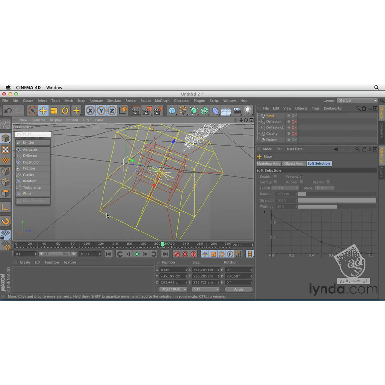Activate the Move tool in top toolbar
The image size is (385, 385).
click(43, 111)
